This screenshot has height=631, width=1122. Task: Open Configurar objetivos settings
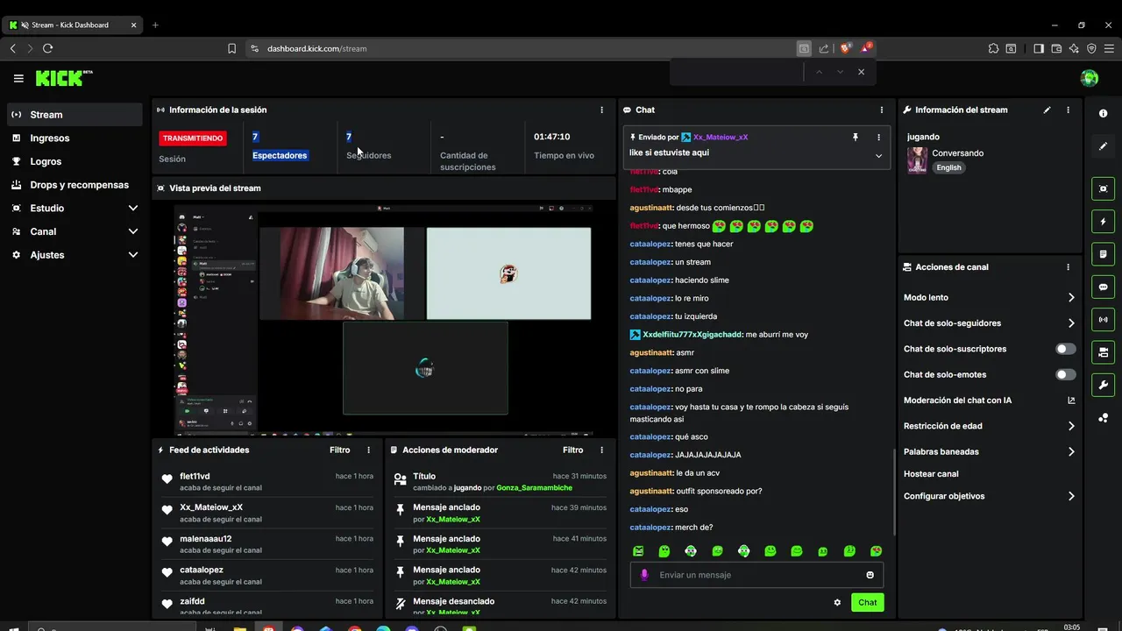[x=990, y=496]
